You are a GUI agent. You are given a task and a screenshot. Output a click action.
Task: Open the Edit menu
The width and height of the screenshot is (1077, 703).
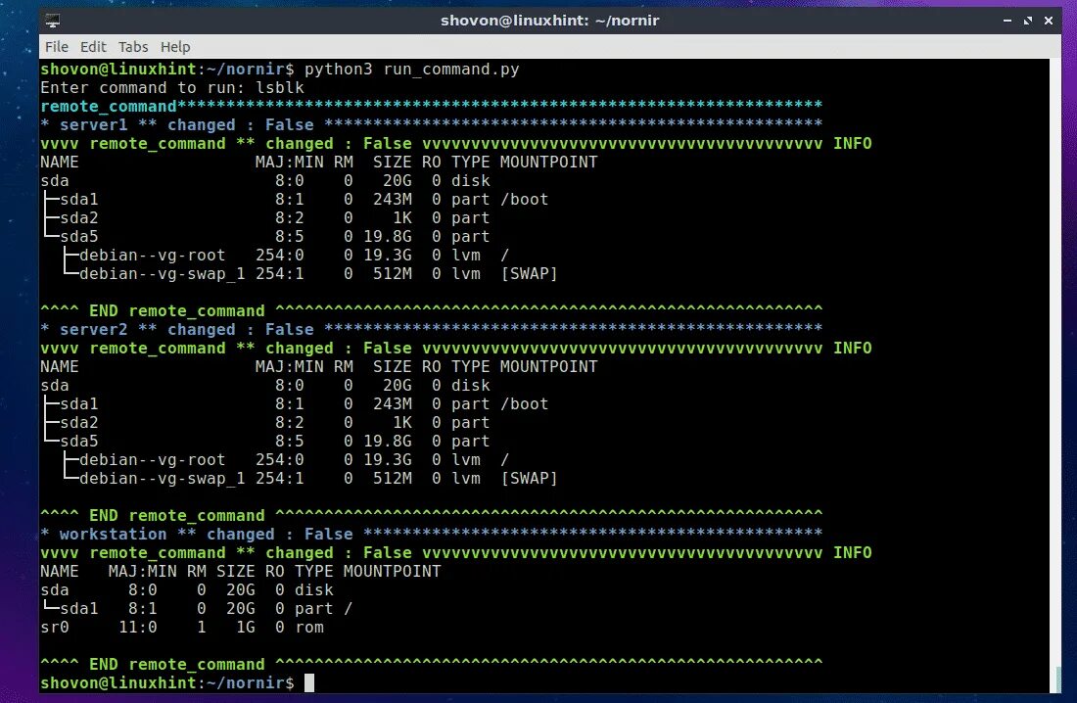click(93, 47)
